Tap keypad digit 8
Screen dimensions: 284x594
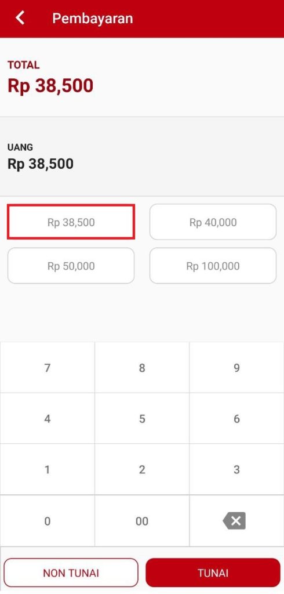(x=142, y=367)
